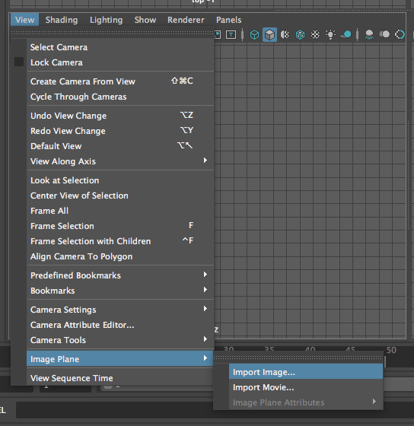Select Center View of Selection

(x=120, y=196)
